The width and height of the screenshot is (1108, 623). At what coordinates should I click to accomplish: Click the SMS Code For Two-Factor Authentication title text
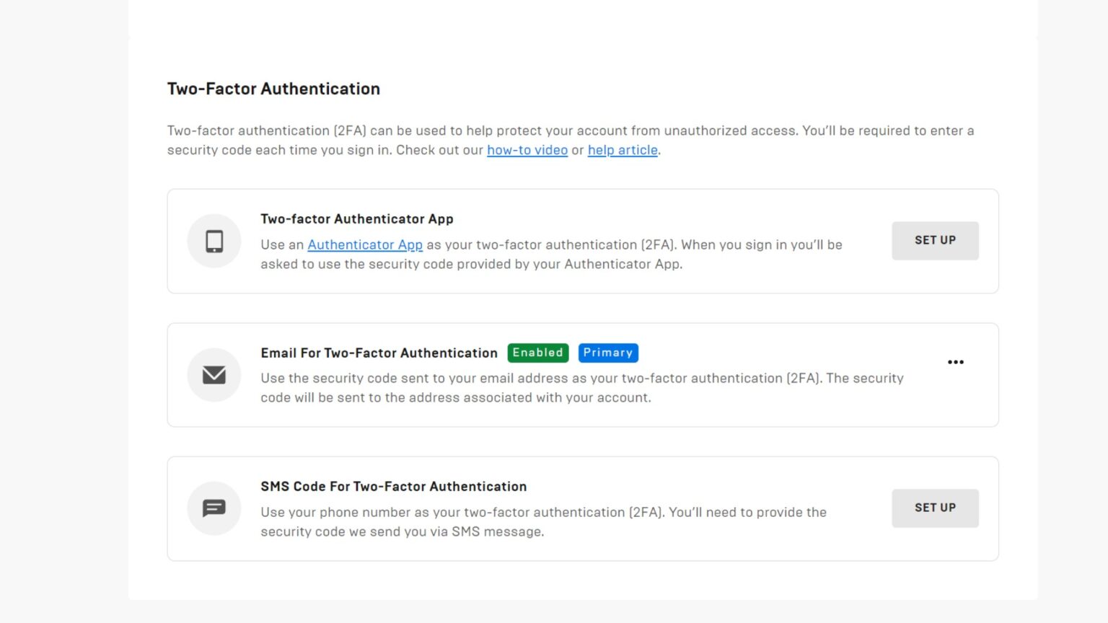[394, 486]
